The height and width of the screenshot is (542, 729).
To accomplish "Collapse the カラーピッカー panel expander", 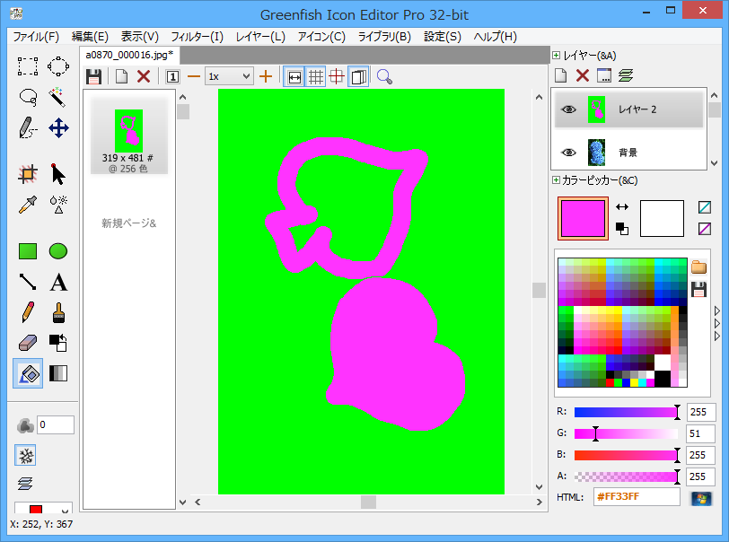I will click(x=556, y=180).
